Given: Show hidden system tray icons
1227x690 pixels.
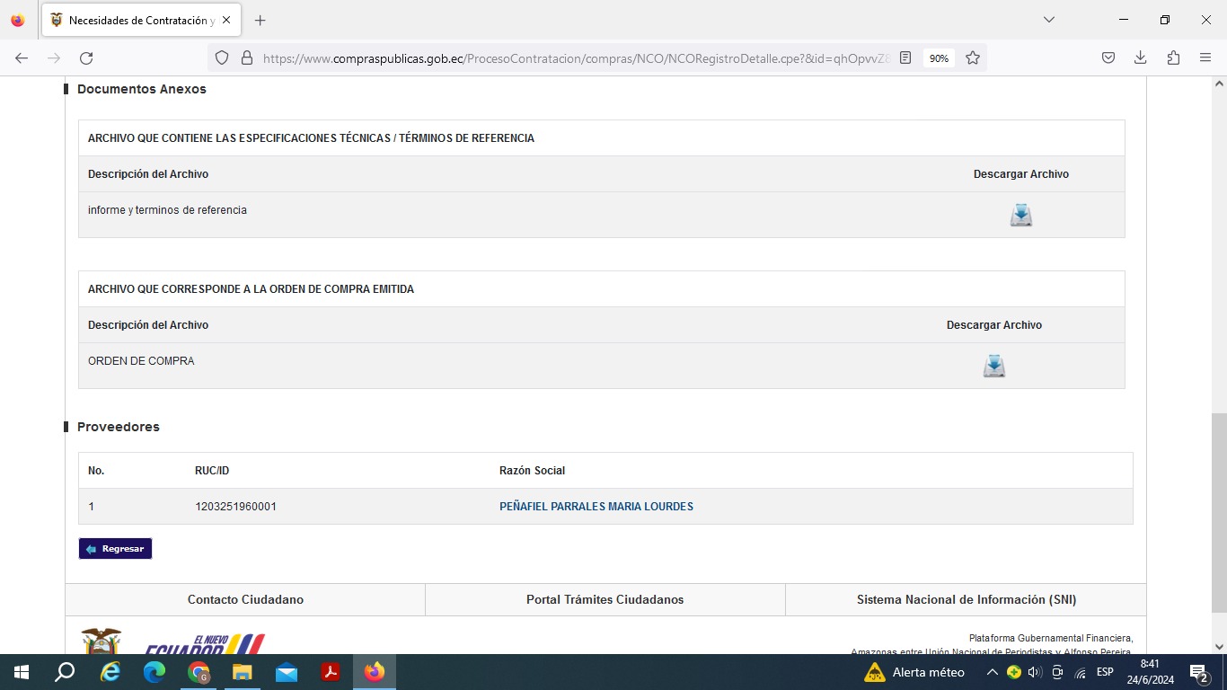Looking at the screenshot, I should [992, 672].
